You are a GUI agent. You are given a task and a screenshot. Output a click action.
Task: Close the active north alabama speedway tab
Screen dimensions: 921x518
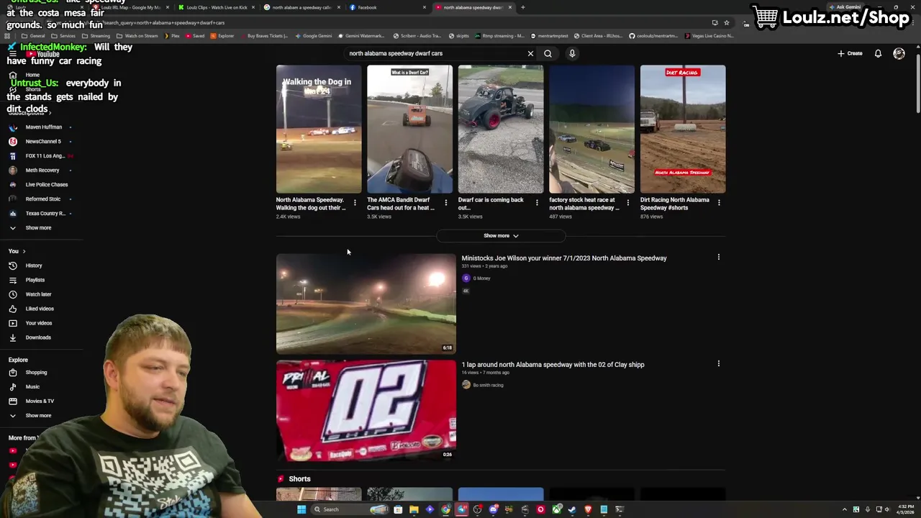pyautogui.click(x=510, y=7)
